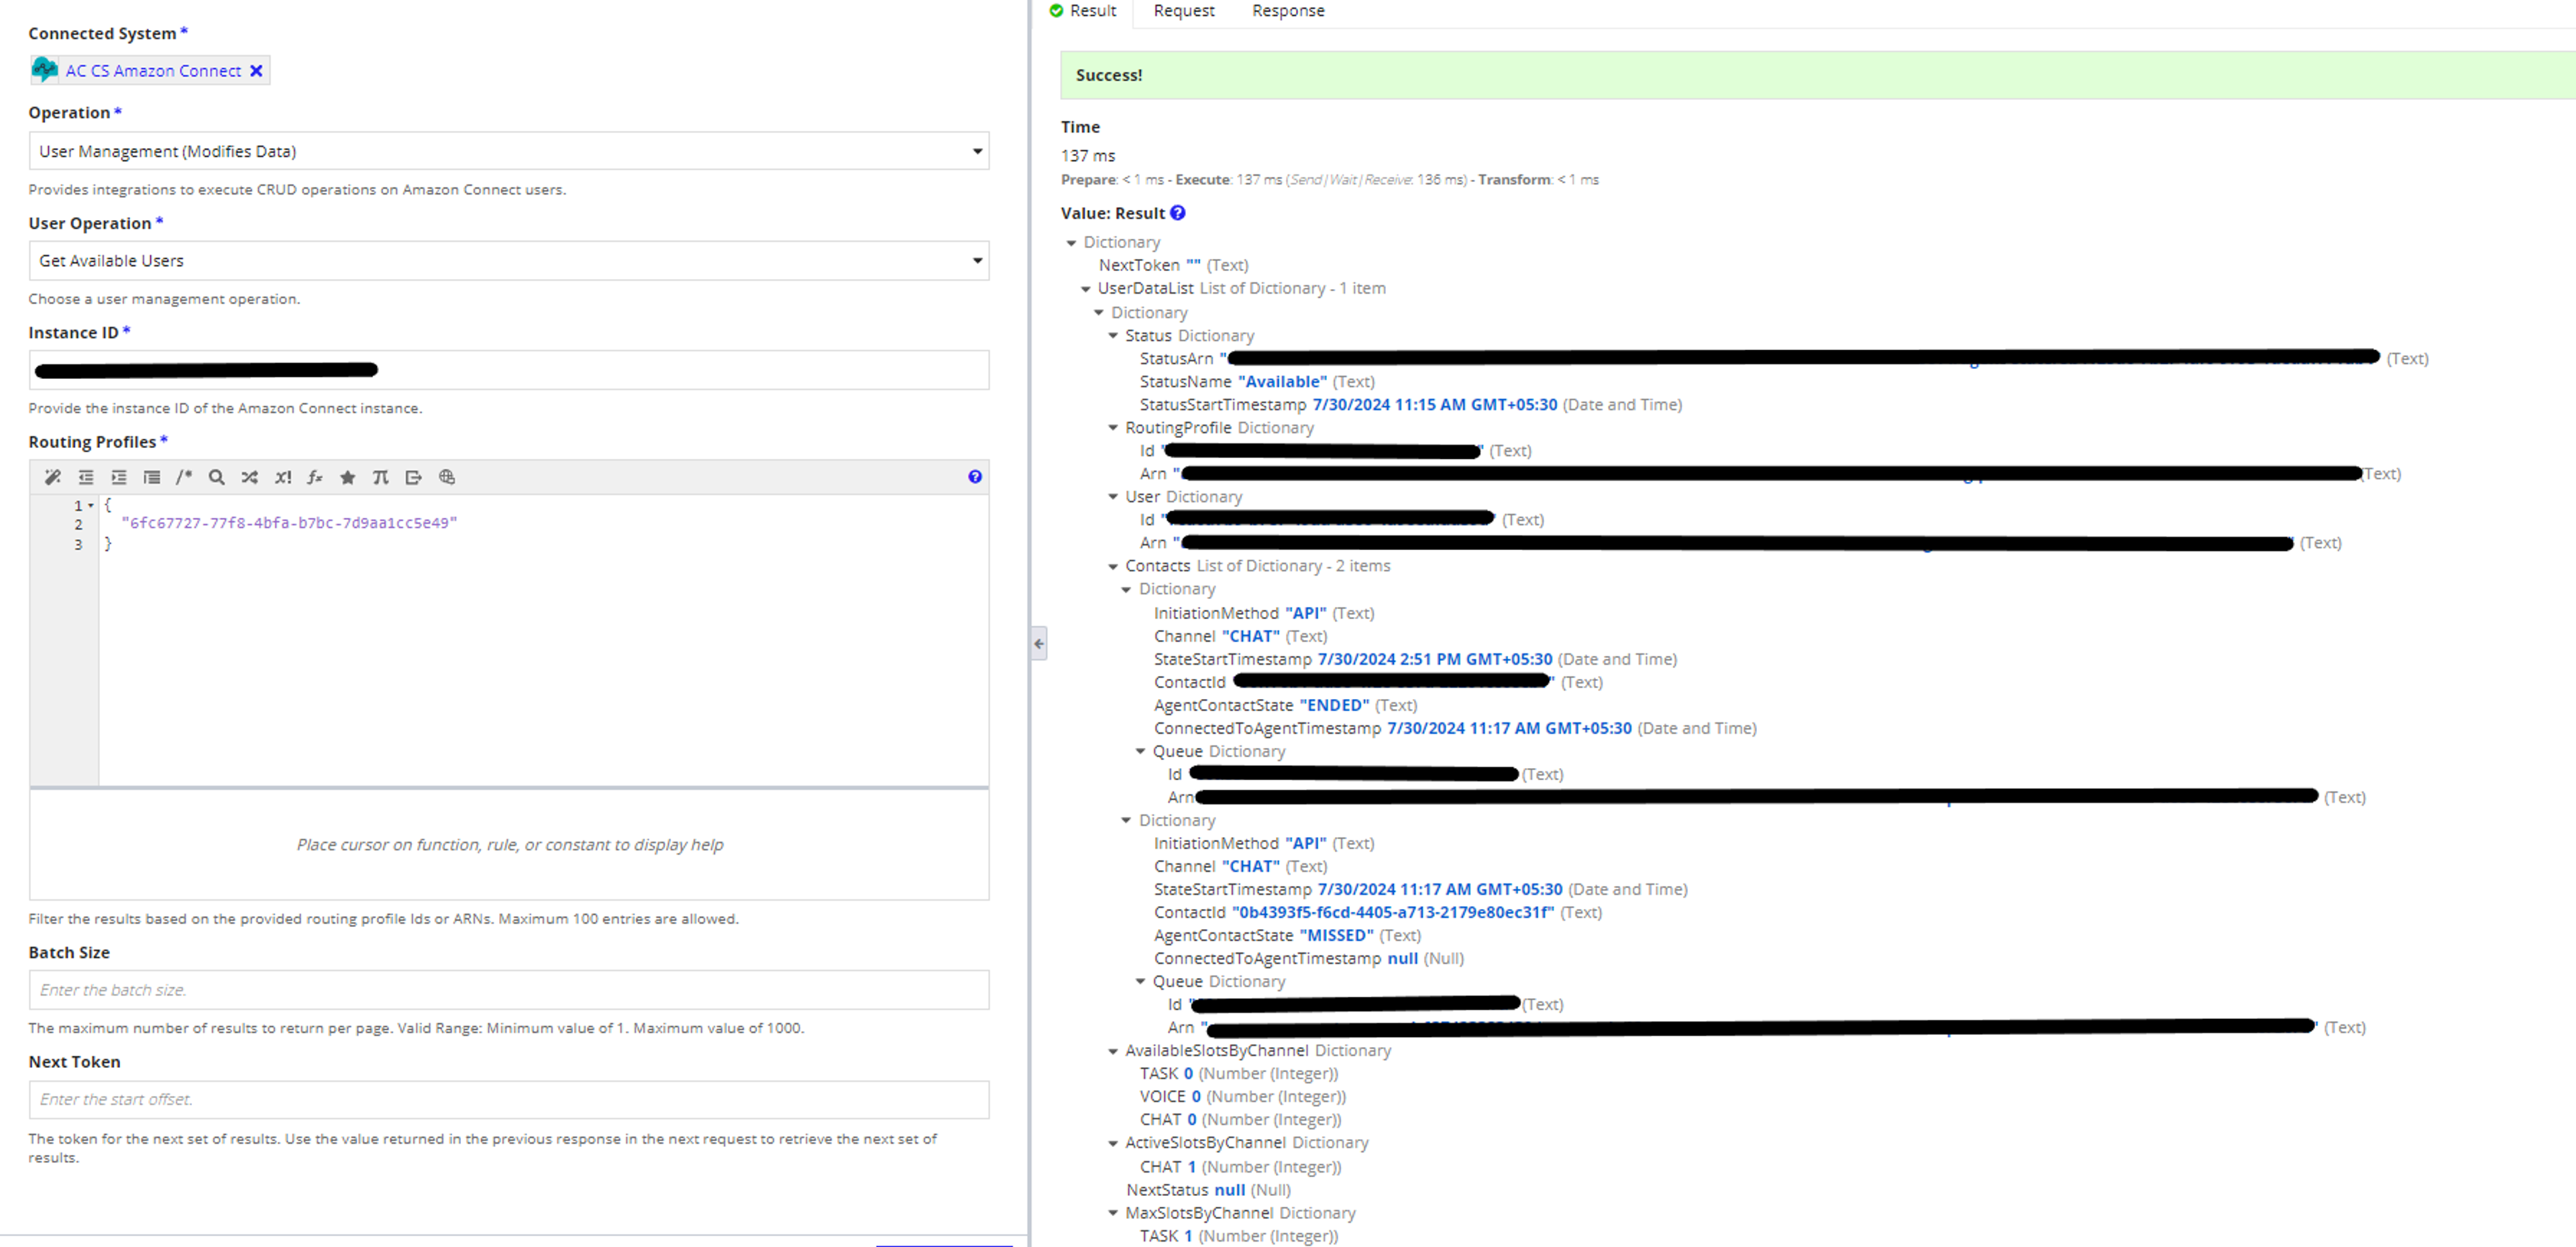Screen dimensions: 2576x1247
Task: Click ConnectedToAgentTimestamp null value
Action: (1402, 959)
